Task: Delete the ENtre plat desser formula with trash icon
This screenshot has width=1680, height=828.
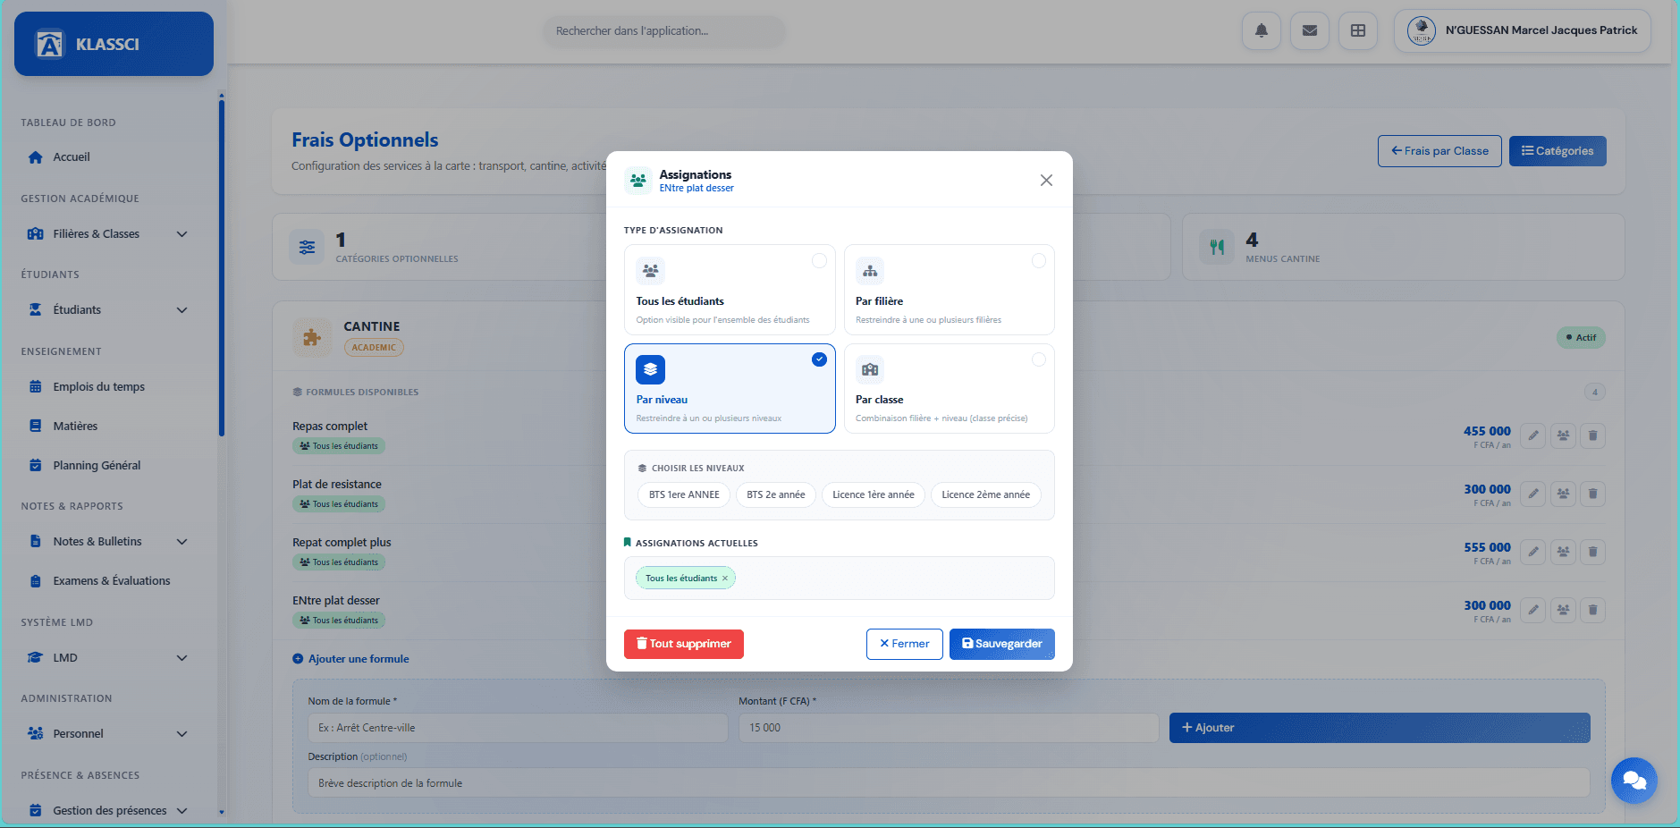Action: click(x=1592, y=610)
